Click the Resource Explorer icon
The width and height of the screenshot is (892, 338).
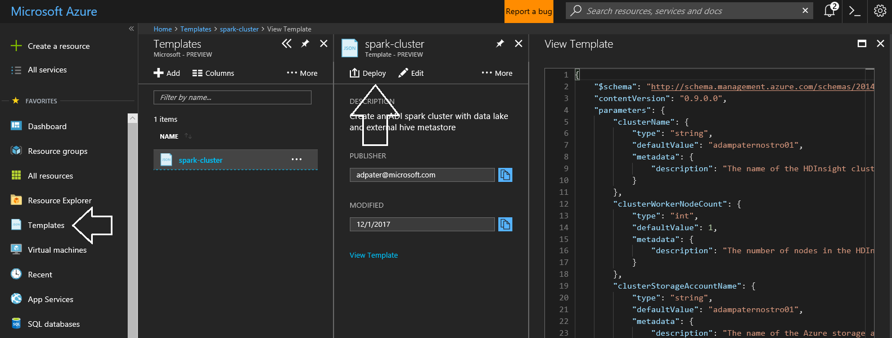pyautogui.click(x=16, y=200)
